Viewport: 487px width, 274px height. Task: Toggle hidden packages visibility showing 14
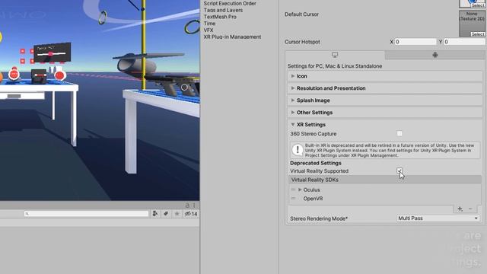(191, 214)
